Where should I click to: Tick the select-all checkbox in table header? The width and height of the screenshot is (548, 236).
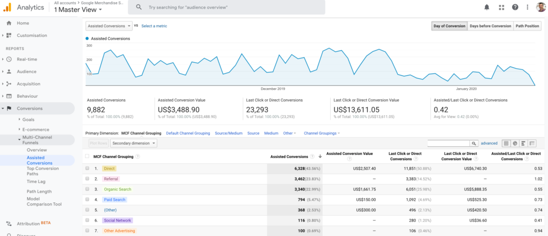pyautogui.click(x=87, y=156)
